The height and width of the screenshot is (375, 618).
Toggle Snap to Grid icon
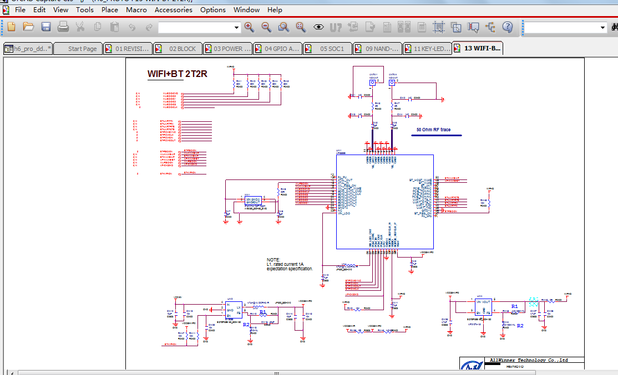coord(439,27)
